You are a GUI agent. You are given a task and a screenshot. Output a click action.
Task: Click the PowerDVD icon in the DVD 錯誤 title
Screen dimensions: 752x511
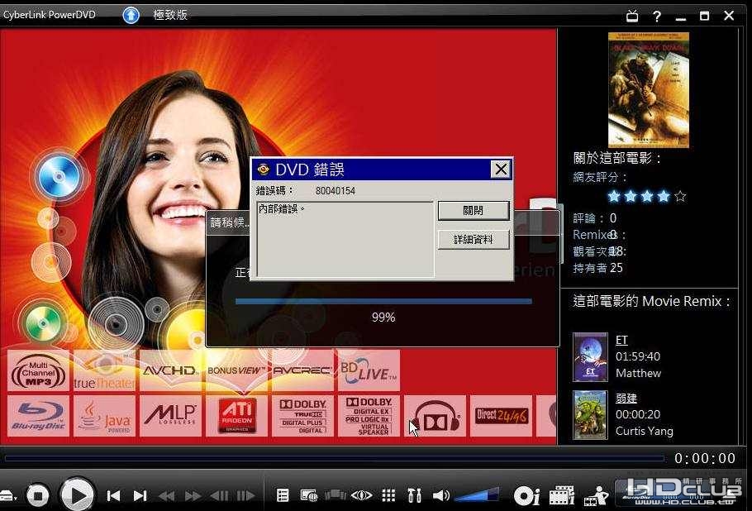pyautogui.click(x=264, y=169)
